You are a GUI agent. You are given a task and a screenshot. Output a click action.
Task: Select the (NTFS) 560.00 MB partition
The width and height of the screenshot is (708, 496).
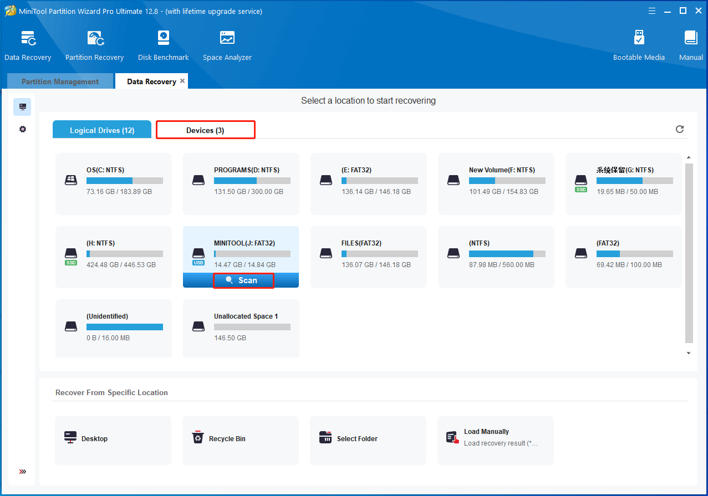pyautogui.click(x=496, y=257)
